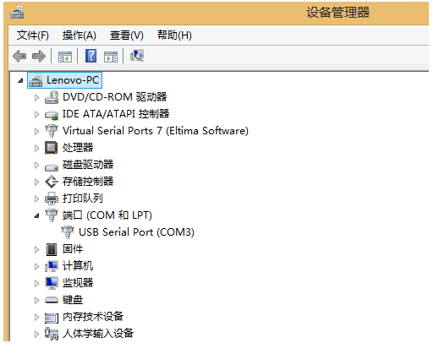Select the 磁盘驱动器 label
The image size is (439, 354).
(88, 165)
